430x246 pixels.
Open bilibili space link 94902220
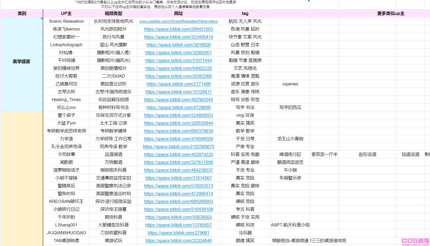[x=178, y=68]
